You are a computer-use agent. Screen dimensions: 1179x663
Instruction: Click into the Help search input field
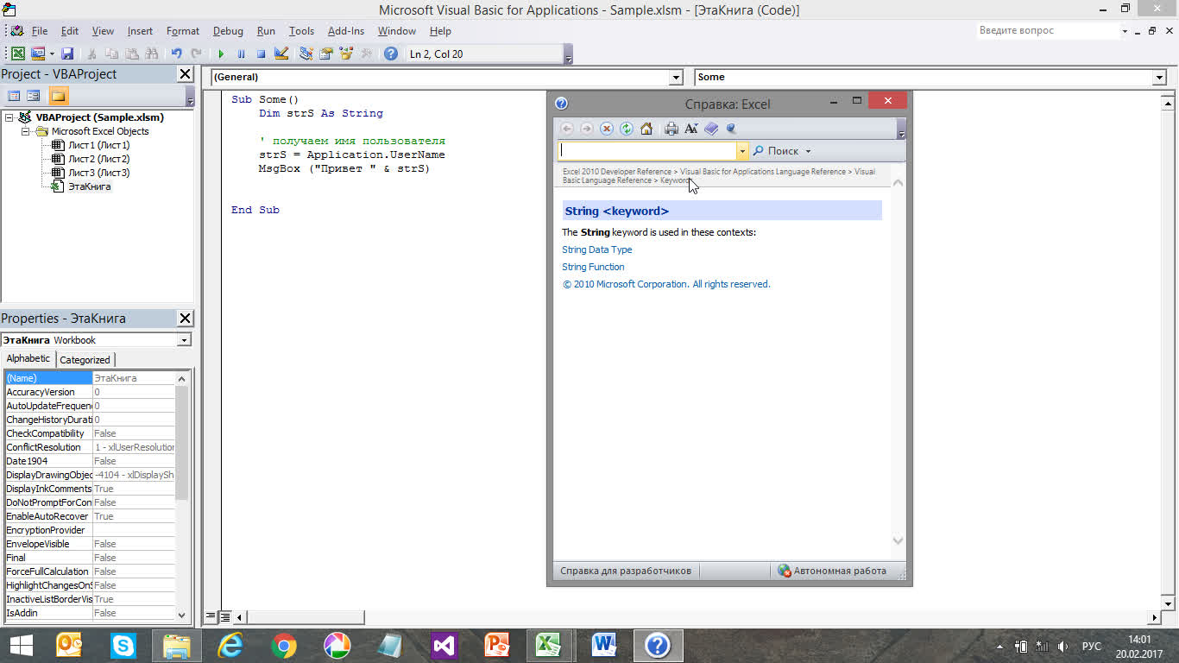[x=647, y=150]
